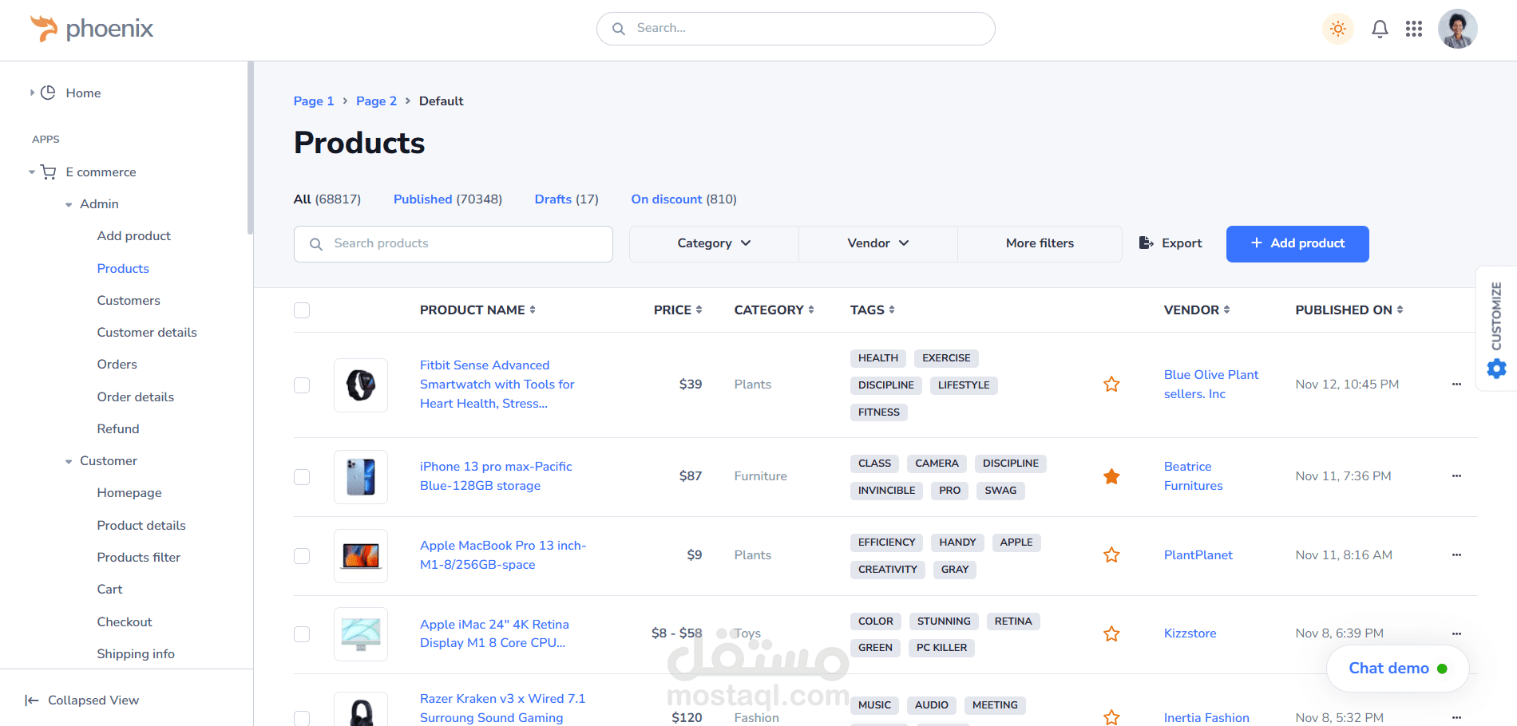Click the Export button
Image resolution: width=1517 pixels, height=726 pixels.
pyautogui.click(x=1170, y=243)
